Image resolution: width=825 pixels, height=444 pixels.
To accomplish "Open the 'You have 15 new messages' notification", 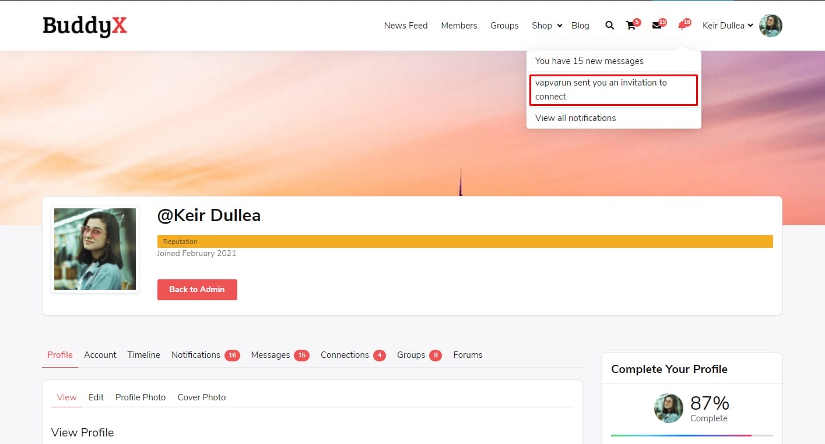I will click(589, 61).
